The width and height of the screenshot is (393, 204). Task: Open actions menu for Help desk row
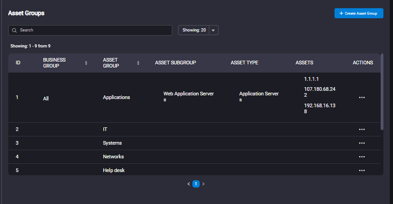tap(361, 171)
